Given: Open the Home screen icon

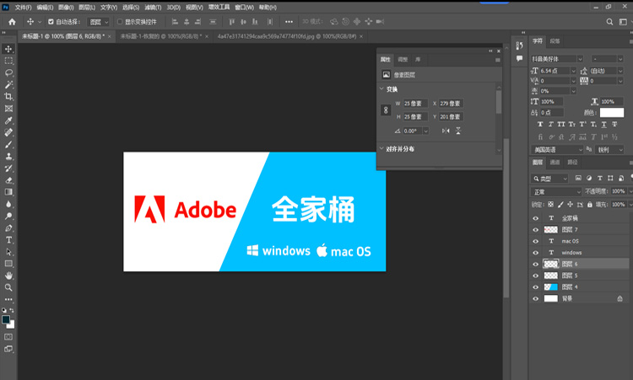Looking at the screenshot, I should [x=12, y=22].
